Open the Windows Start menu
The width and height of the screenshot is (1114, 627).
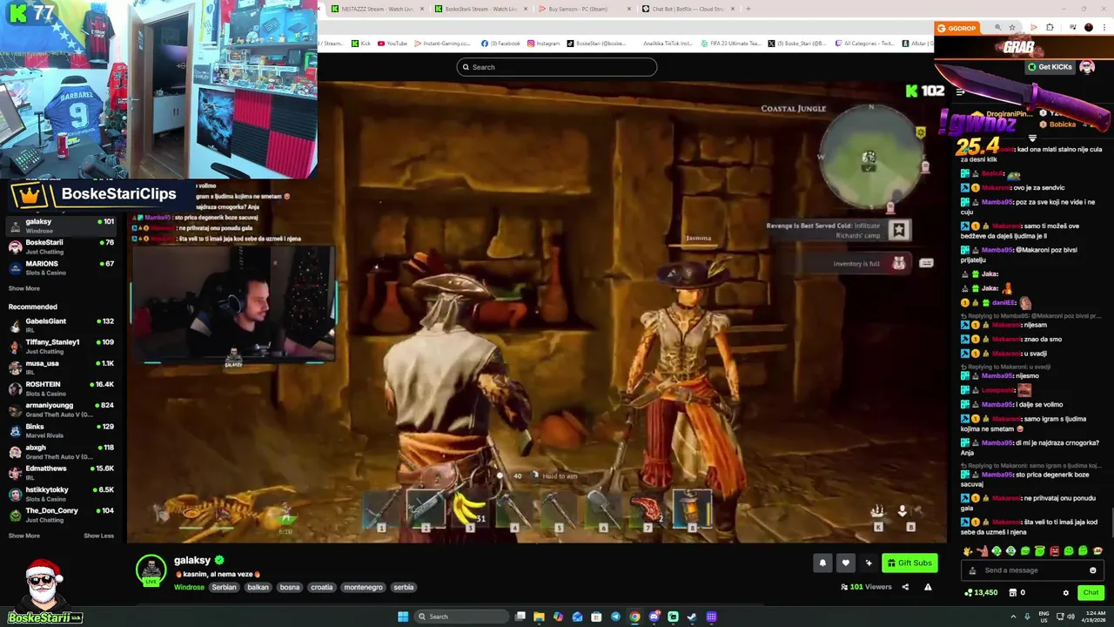point(403,617)
